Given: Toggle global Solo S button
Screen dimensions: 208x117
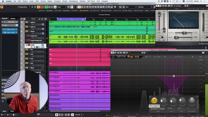Looking at the screenshot, I should (x=41, y=7).
